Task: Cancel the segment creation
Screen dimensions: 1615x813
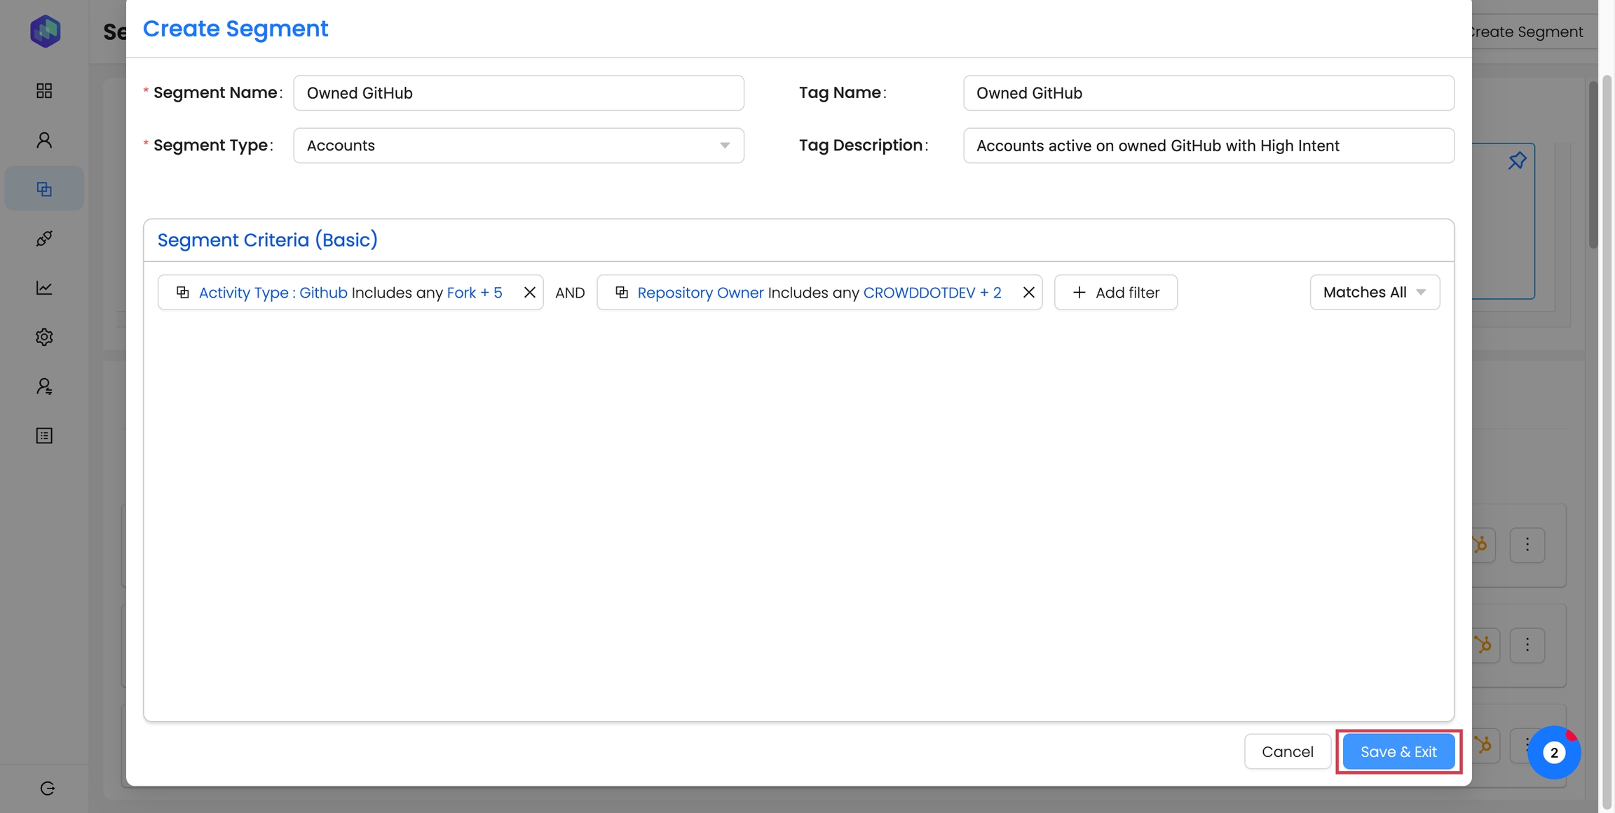Action: pyautogui.click(x=1287, y=751)
